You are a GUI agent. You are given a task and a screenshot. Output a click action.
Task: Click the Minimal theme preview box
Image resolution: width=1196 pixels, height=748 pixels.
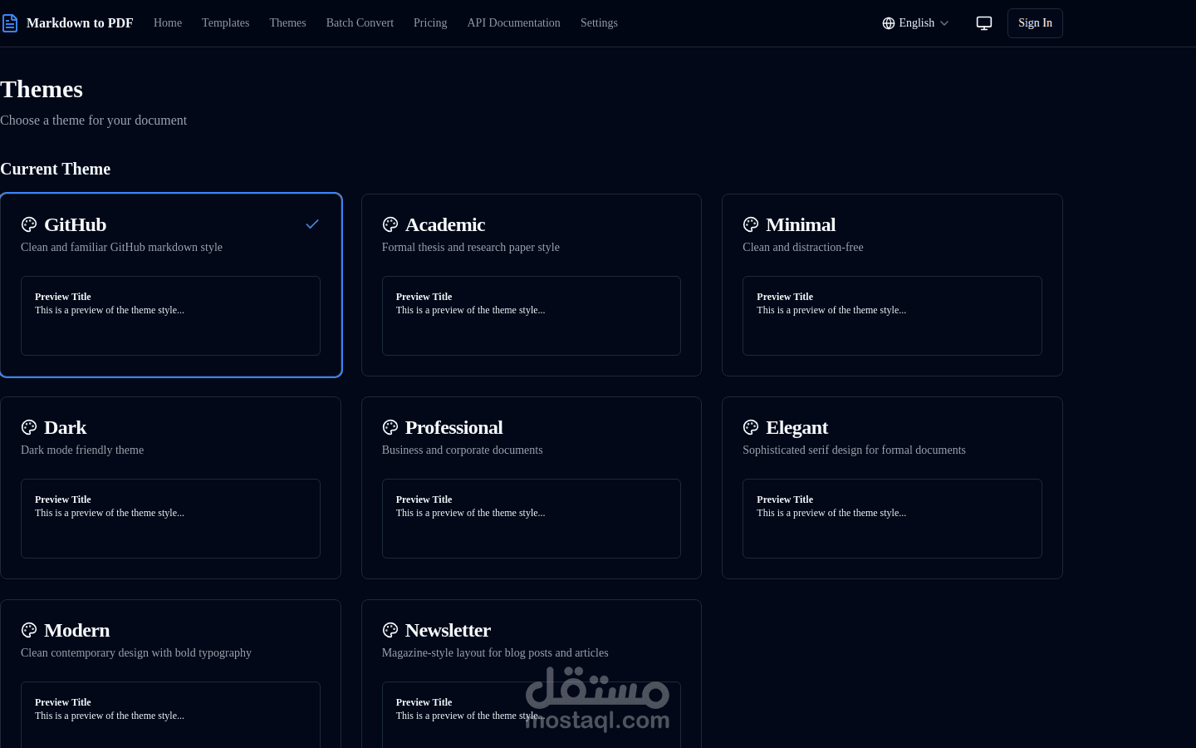coord(892,316)
